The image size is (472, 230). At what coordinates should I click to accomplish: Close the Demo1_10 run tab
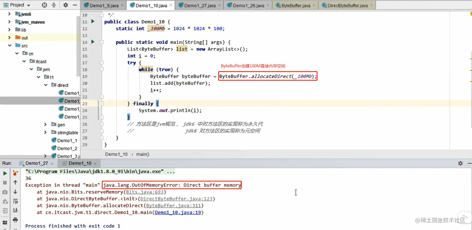(95, 163)
